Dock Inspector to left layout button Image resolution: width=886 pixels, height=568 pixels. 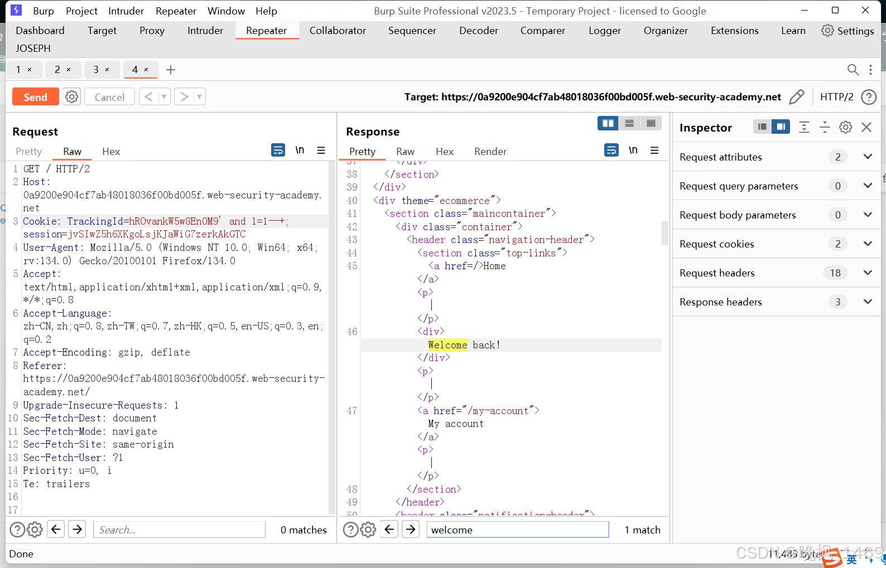tap(762, 127)
